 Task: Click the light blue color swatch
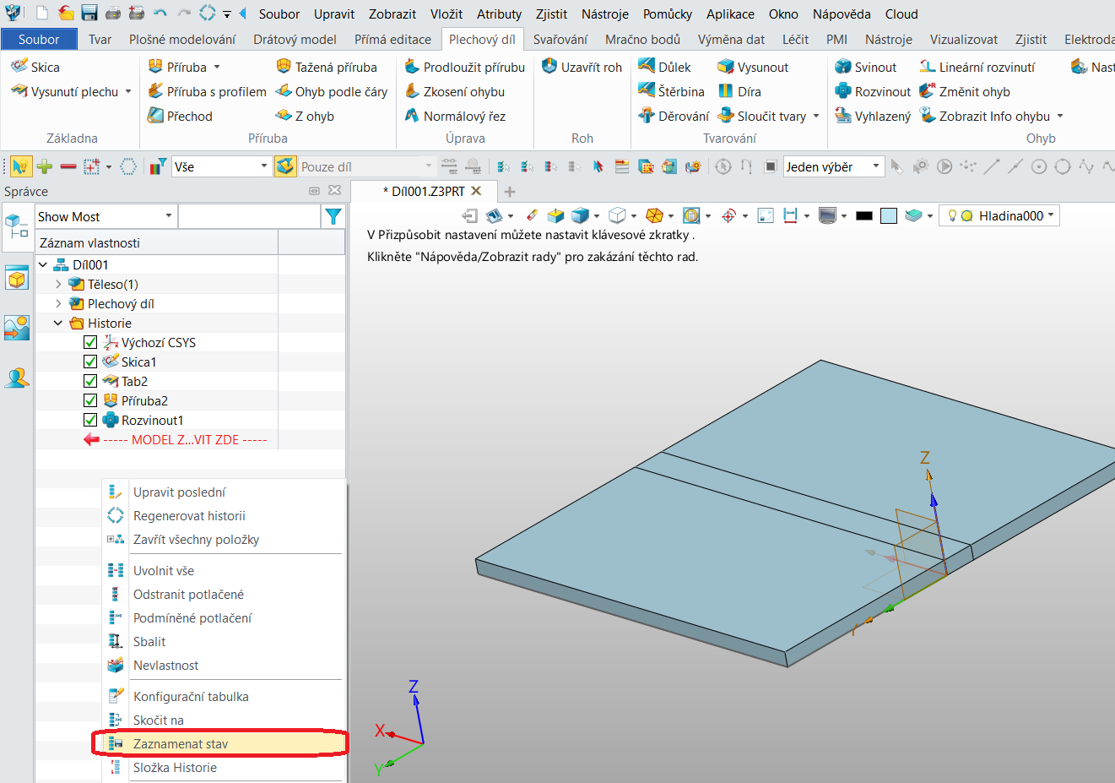[x=888, y=216]
